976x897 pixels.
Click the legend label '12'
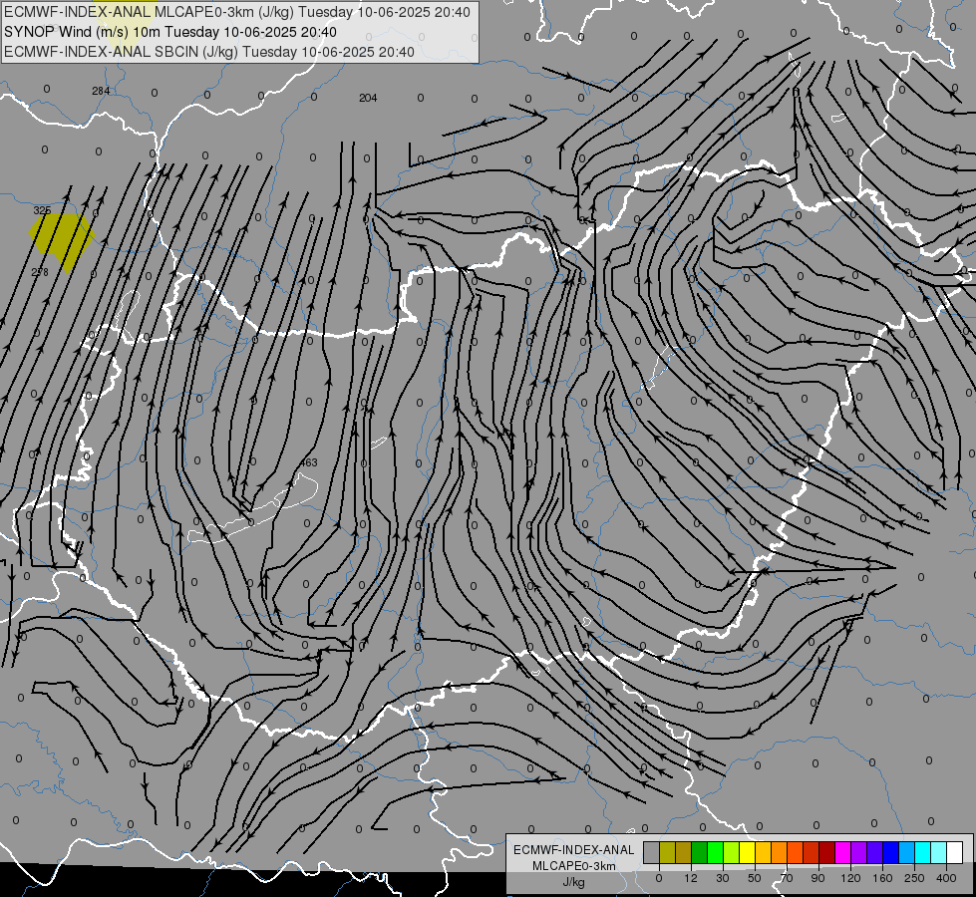[x=690, y=878]
